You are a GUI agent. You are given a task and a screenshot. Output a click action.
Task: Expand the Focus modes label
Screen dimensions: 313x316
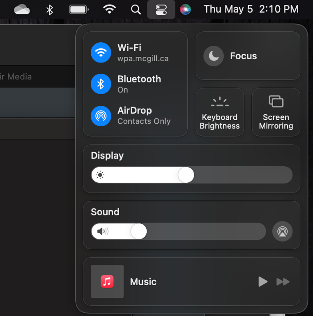click(244, 56)
